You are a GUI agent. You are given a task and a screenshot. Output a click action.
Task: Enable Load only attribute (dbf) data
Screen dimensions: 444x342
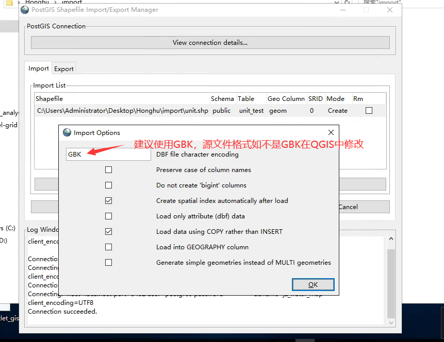[x=108, y=216]
